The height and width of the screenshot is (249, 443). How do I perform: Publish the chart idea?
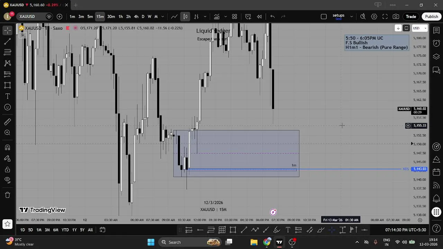(432, 17)
